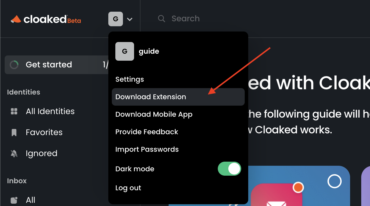Click the Cloaked logo icon
Image resolution: width=370 pixels, height=206 pixels.
[x=16, y=19]
